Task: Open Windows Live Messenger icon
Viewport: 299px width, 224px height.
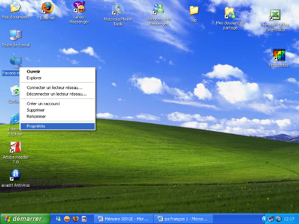Action: click(158, 10)
